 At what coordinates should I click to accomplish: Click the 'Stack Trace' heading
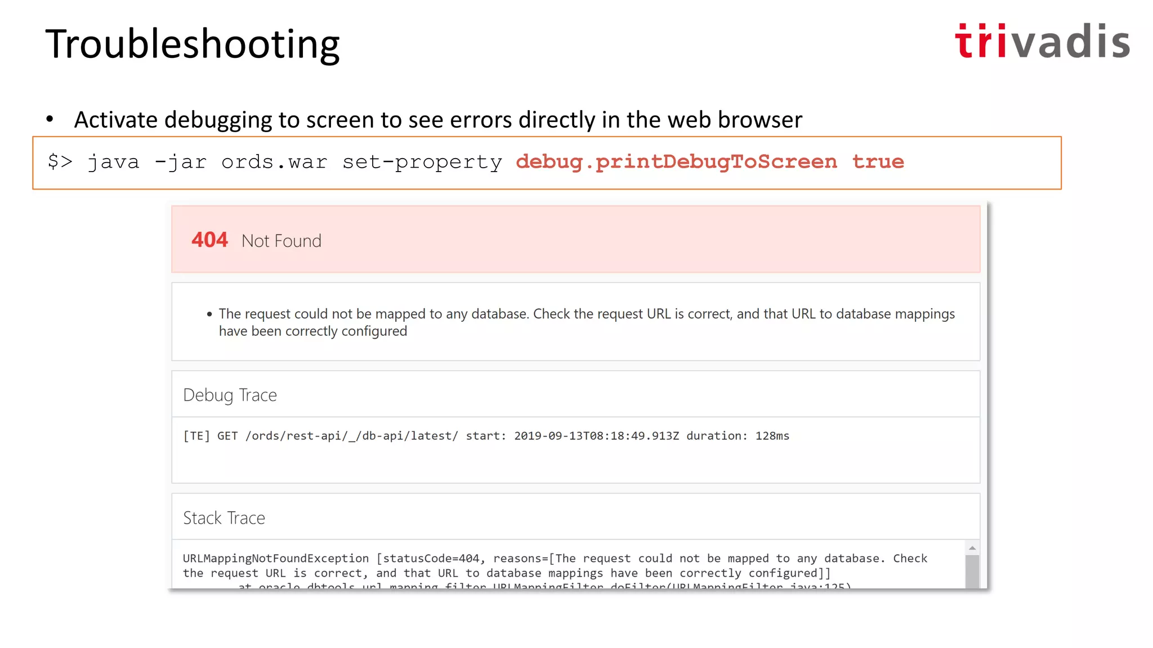(x=224, y=518)
